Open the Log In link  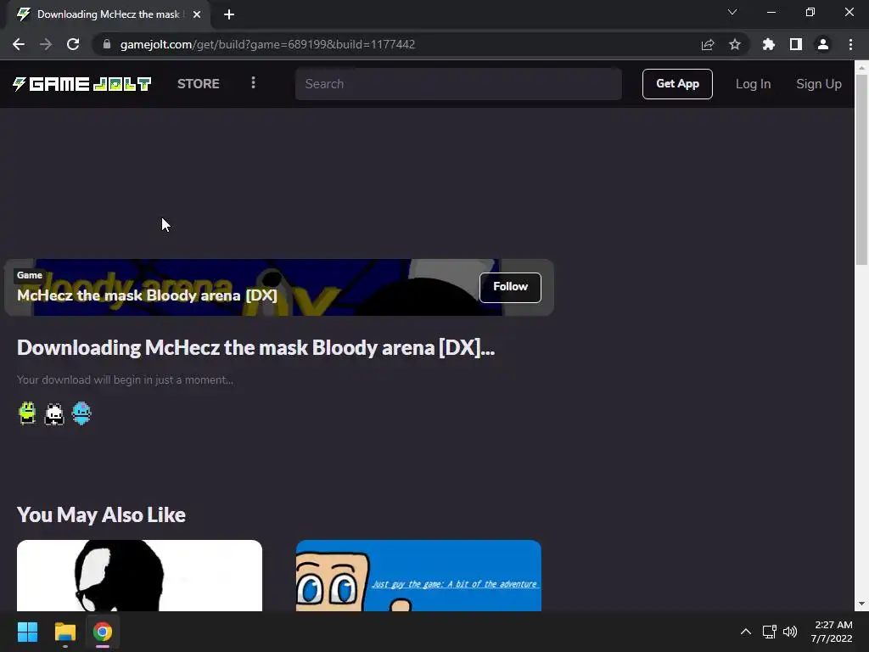[753, 84]
